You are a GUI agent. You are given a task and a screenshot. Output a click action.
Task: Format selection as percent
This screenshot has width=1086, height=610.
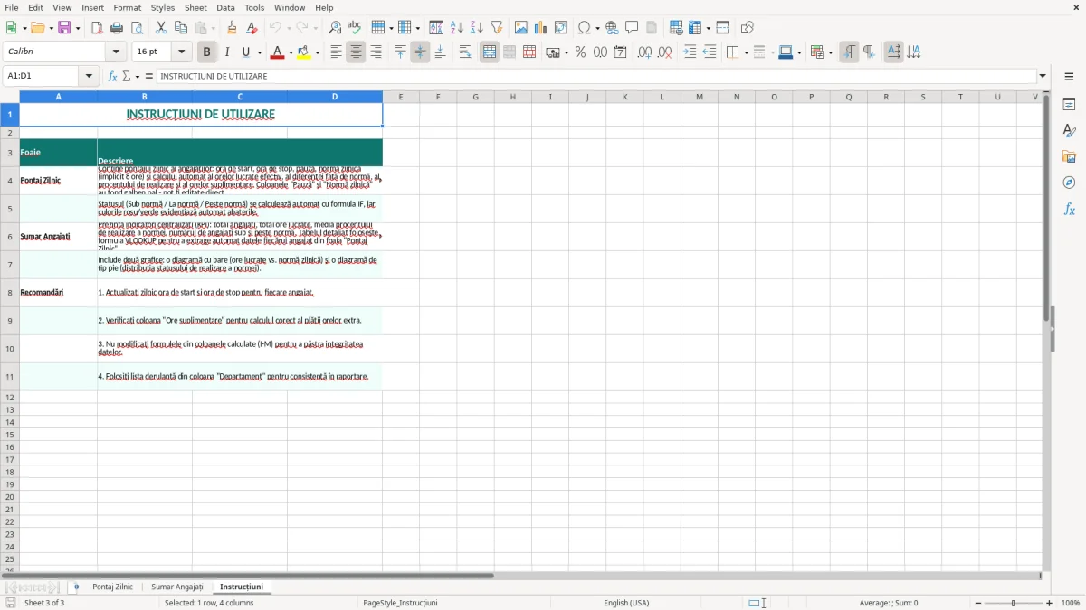581,52
